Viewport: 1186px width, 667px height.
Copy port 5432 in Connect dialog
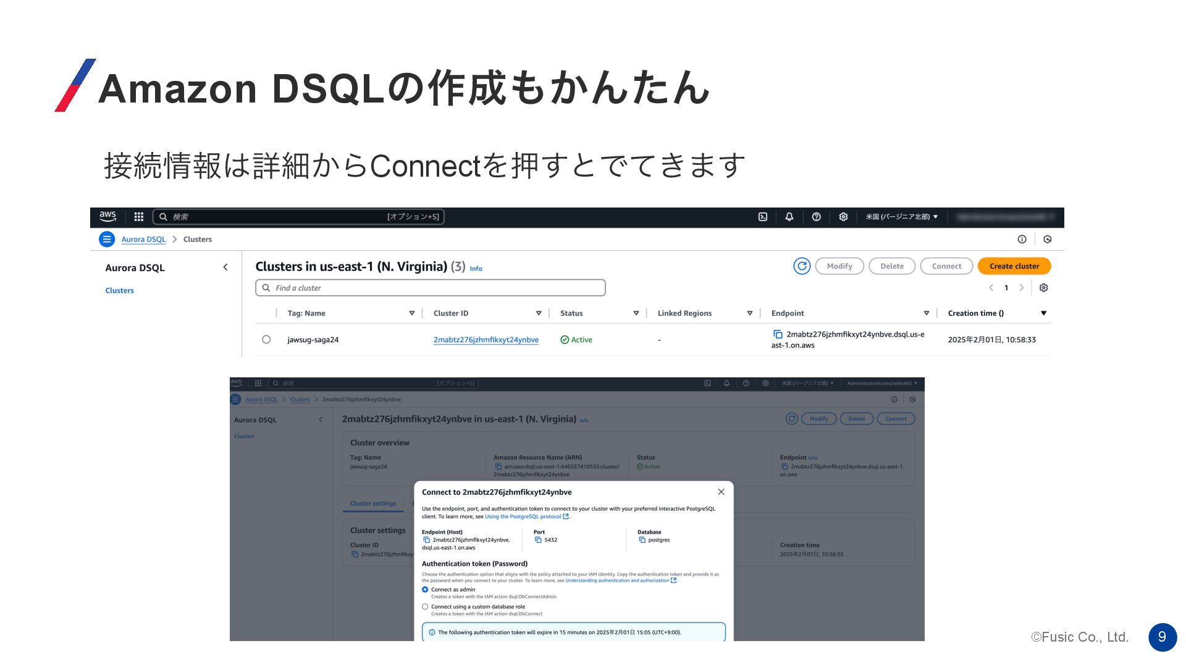coord(538,540)
